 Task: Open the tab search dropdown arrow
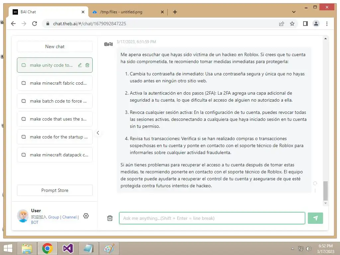coord(294,12)
